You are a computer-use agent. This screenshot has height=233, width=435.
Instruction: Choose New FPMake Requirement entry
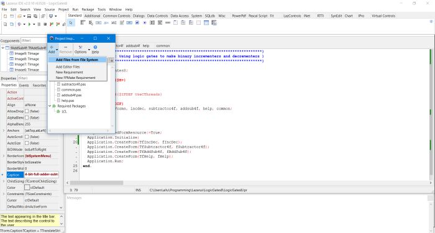coord(75,78)
